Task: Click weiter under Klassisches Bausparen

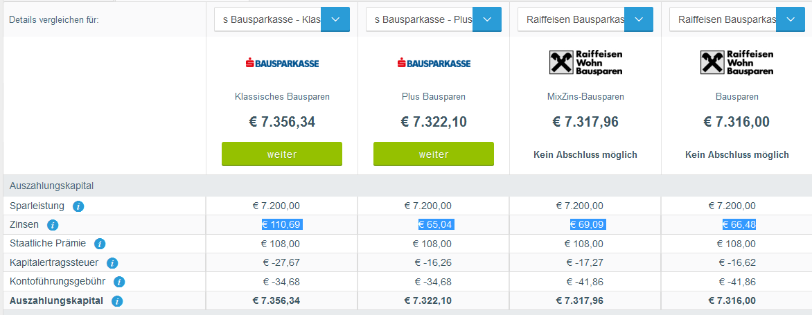Action: pos(282,154)
